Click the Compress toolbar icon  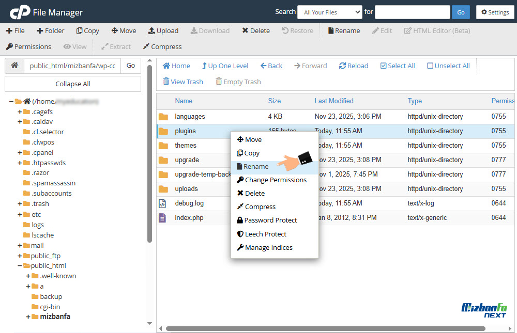pyautogui.click(x=146, y=46)
